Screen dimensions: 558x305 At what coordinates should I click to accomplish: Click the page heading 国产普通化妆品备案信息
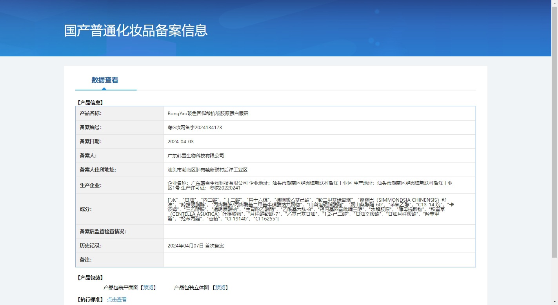[x=136, y=31]
